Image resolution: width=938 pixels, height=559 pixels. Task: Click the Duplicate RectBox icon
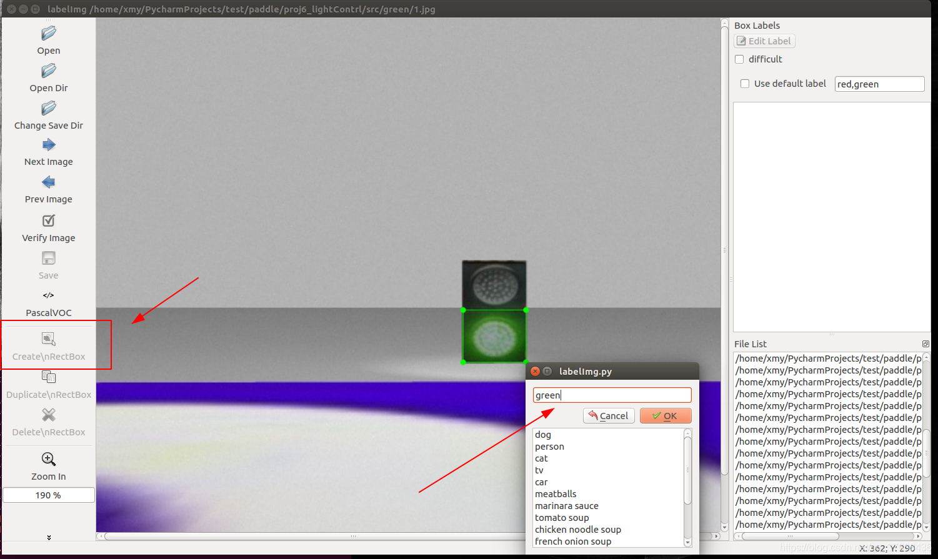[48, 377]
